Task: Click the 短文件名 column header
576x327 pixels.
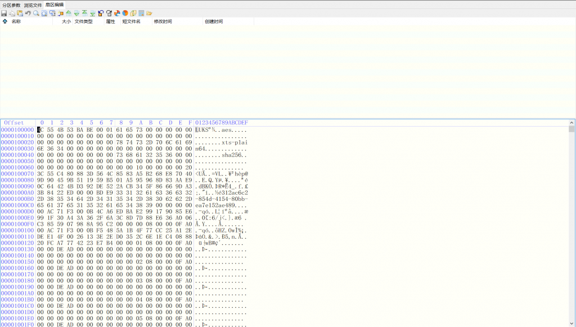Action: tap(132, 21)
